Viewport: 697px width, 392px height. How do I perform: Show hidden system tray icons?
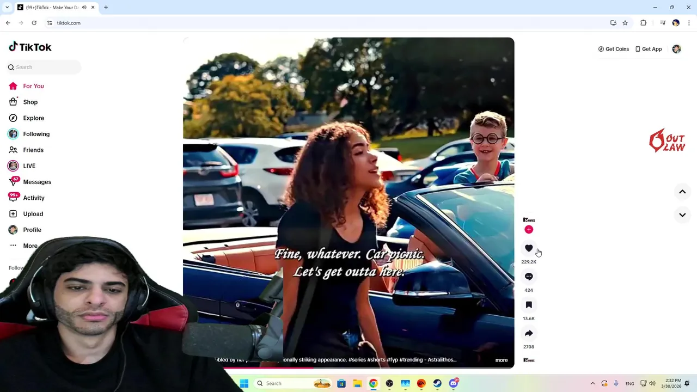pyautogui.click(x=592, y=383)
